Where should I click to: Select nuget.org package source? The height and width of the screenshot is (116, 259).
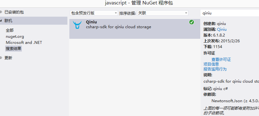click(15, 37)
